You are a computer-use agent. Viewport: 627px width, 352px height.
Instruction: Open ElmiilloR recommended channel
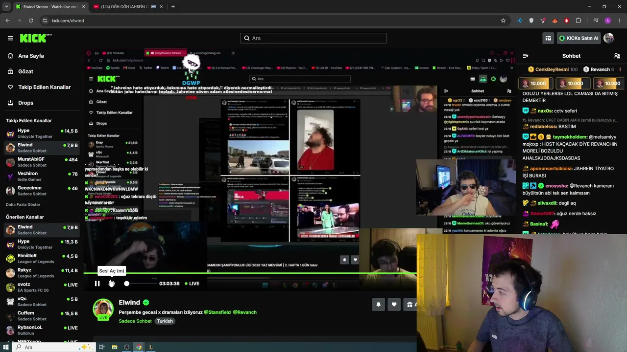tap(41, 258)
